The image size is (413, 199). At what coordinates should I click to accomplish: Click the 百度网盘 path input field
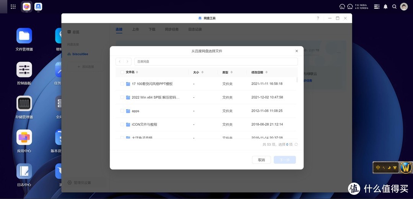point(216,61)
